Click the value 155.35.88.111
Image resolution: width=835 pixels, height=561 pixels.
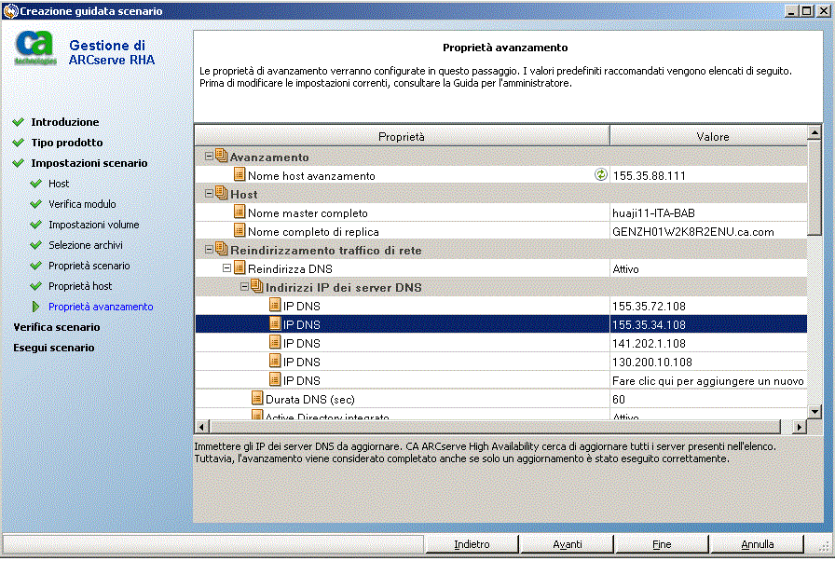[x=649, y=175]
